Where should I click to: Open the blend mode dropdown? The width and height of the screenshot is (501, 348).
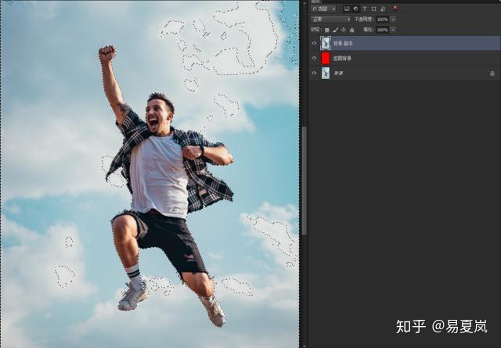point(330,20)
